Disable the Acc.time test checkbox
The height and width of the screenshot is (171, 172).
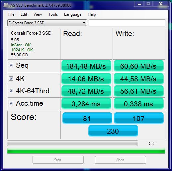pyautogui.click(x=11, y=103)
